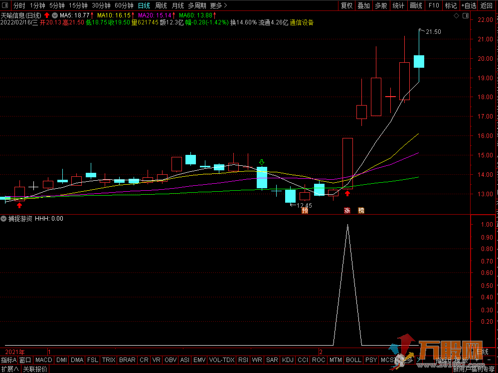498x373 pixels.
Task: Click the MA5: 18.77 moving average label
Action: [x=76, y=15]
